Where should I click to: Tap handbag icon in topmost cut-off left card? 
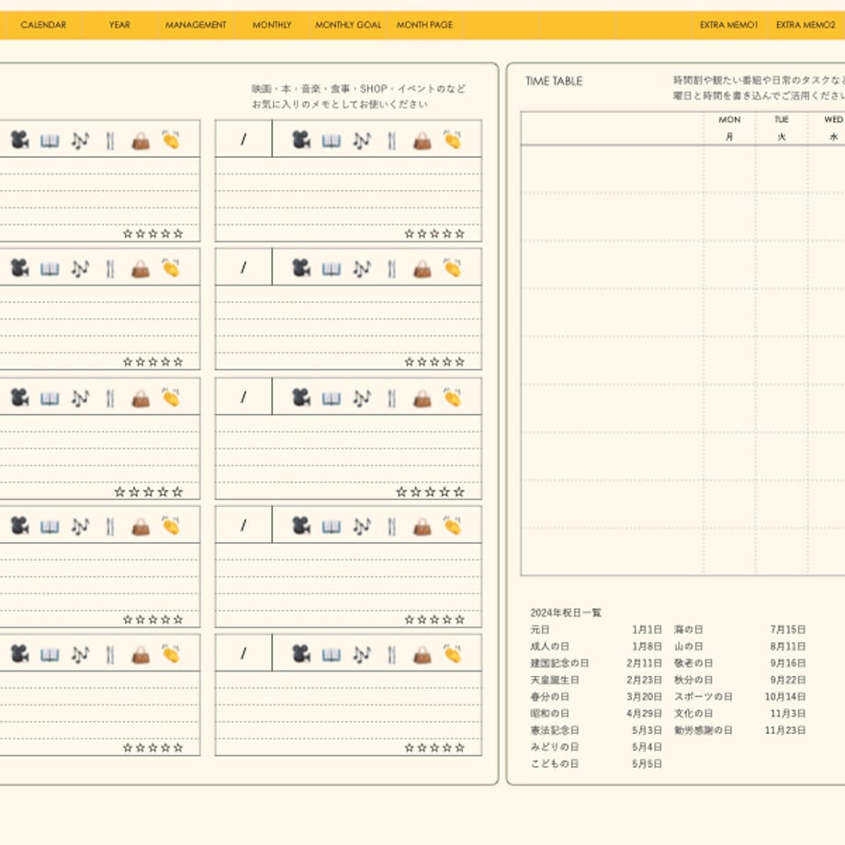click(141, 141)
